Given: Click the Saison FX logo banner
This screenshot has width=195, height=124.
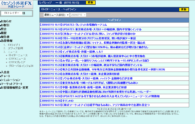Looking at the screenshot, I should pos(16,4).
